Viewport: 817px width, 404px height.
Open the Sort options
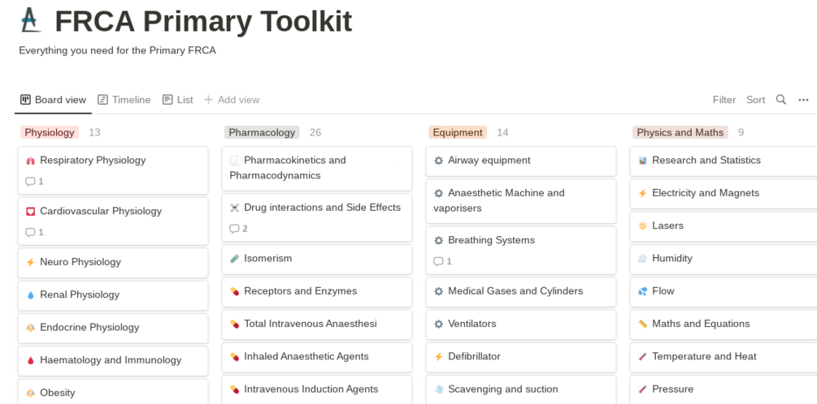pyautogui.click(x=755, y=100)
